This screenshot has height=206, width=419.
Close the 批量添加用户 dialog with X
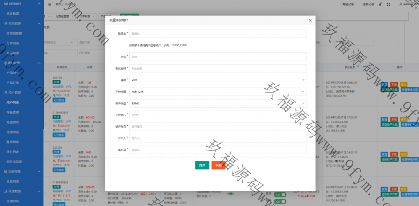(309, 20)
